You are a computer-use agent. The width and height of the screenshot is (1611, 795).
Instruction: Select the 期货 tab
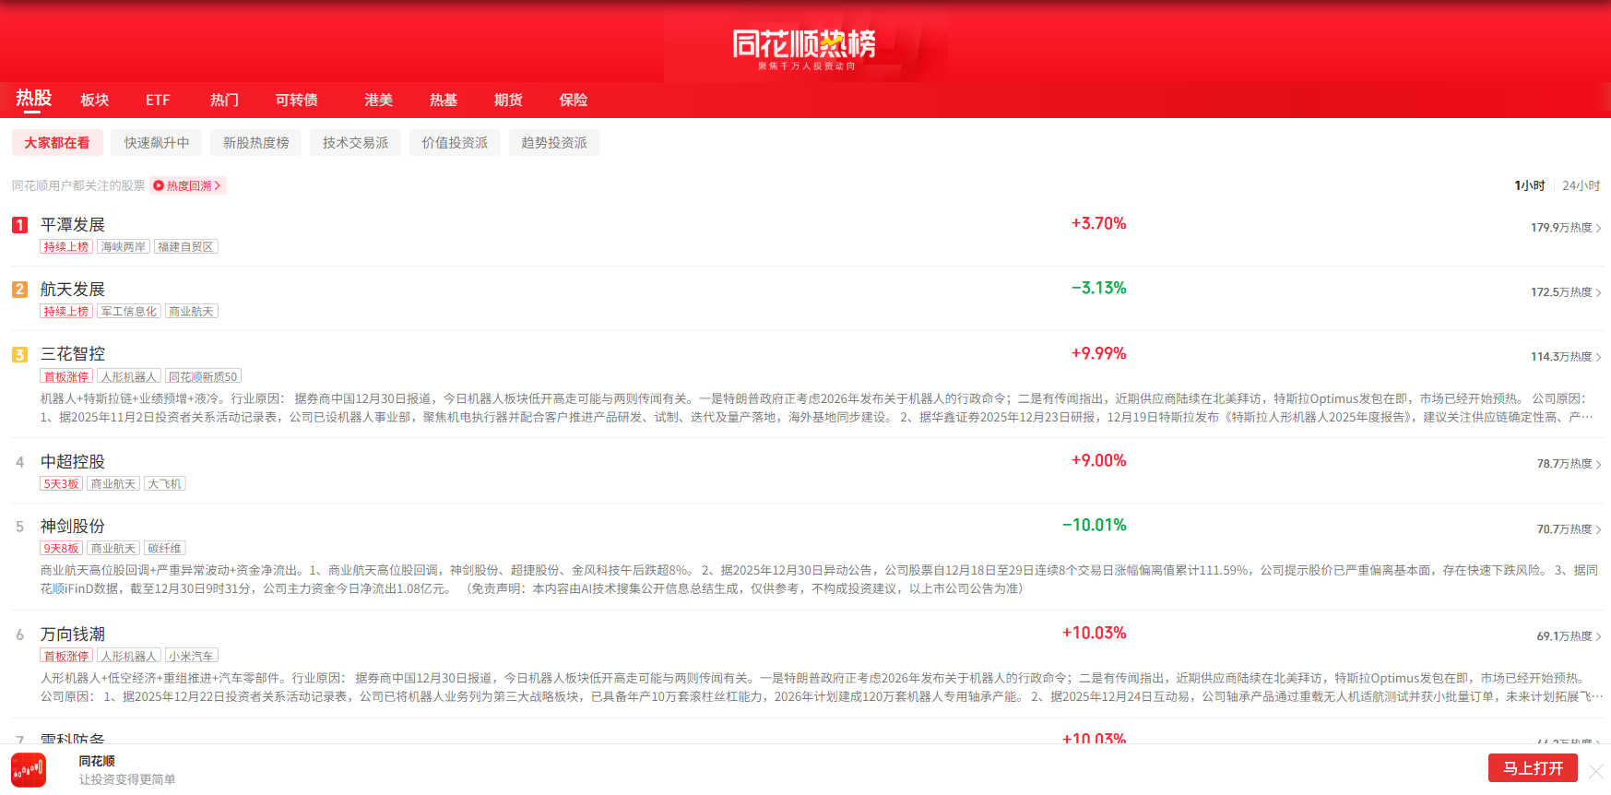[x=508, y=100]
